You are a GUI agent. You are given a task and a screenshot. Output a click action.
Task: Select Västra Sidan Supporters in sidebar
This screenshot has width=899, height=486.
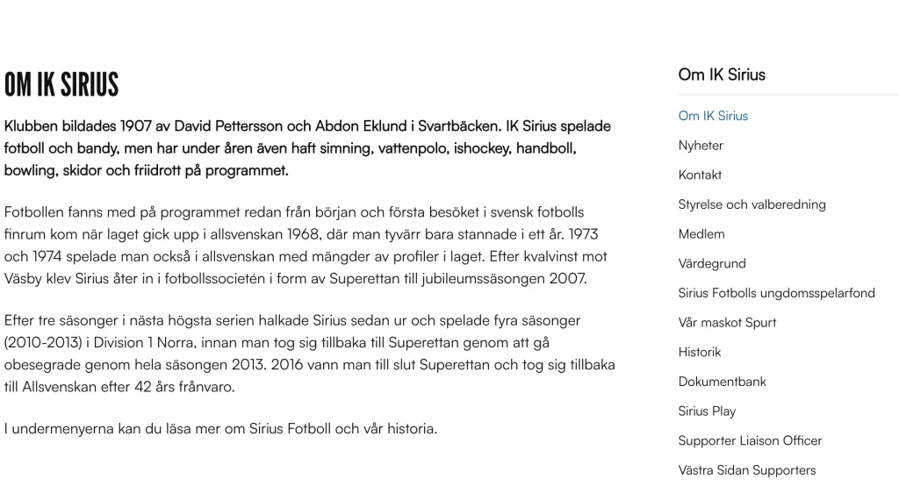746,470
